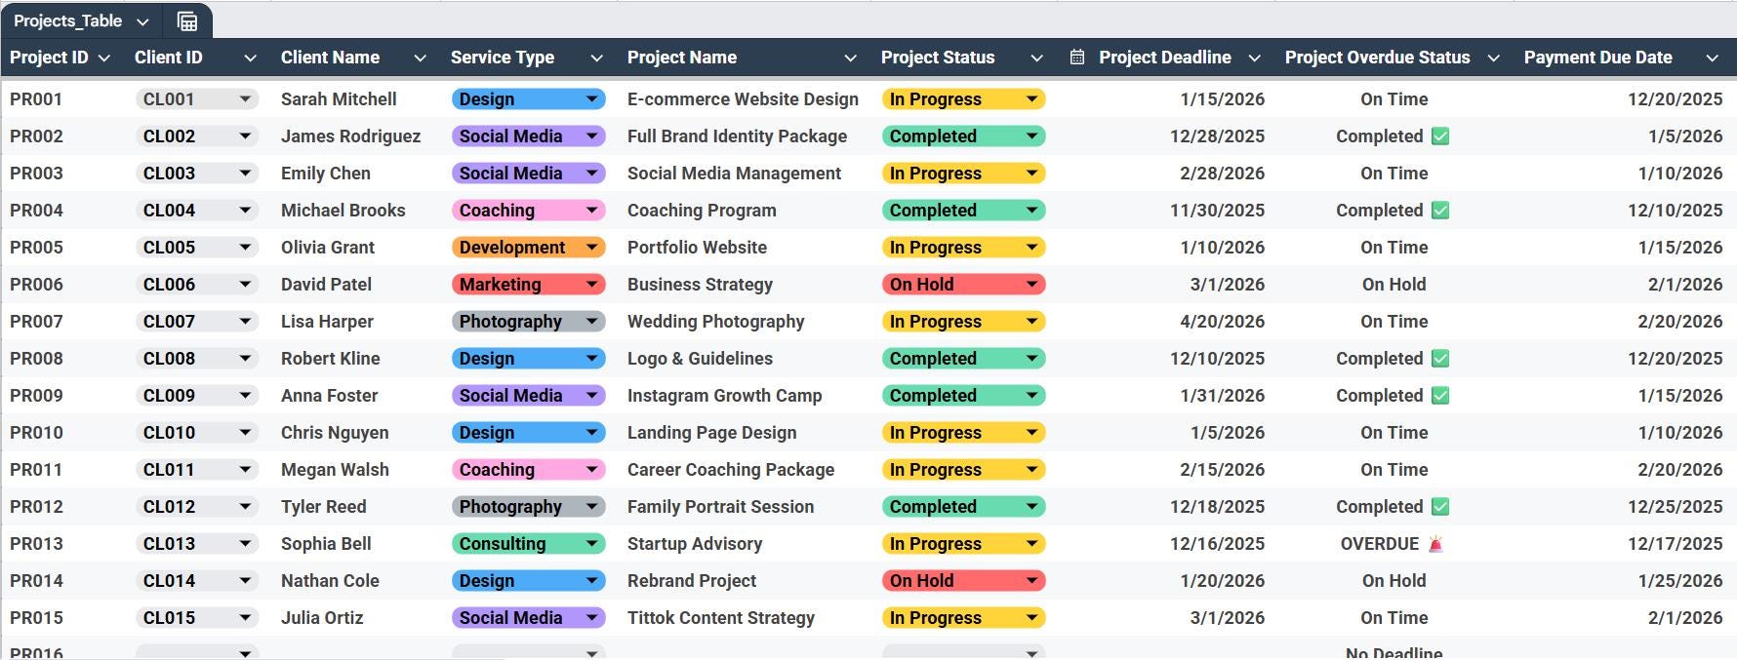Click the green checkmark in PR008 row

coord(1440,359)
